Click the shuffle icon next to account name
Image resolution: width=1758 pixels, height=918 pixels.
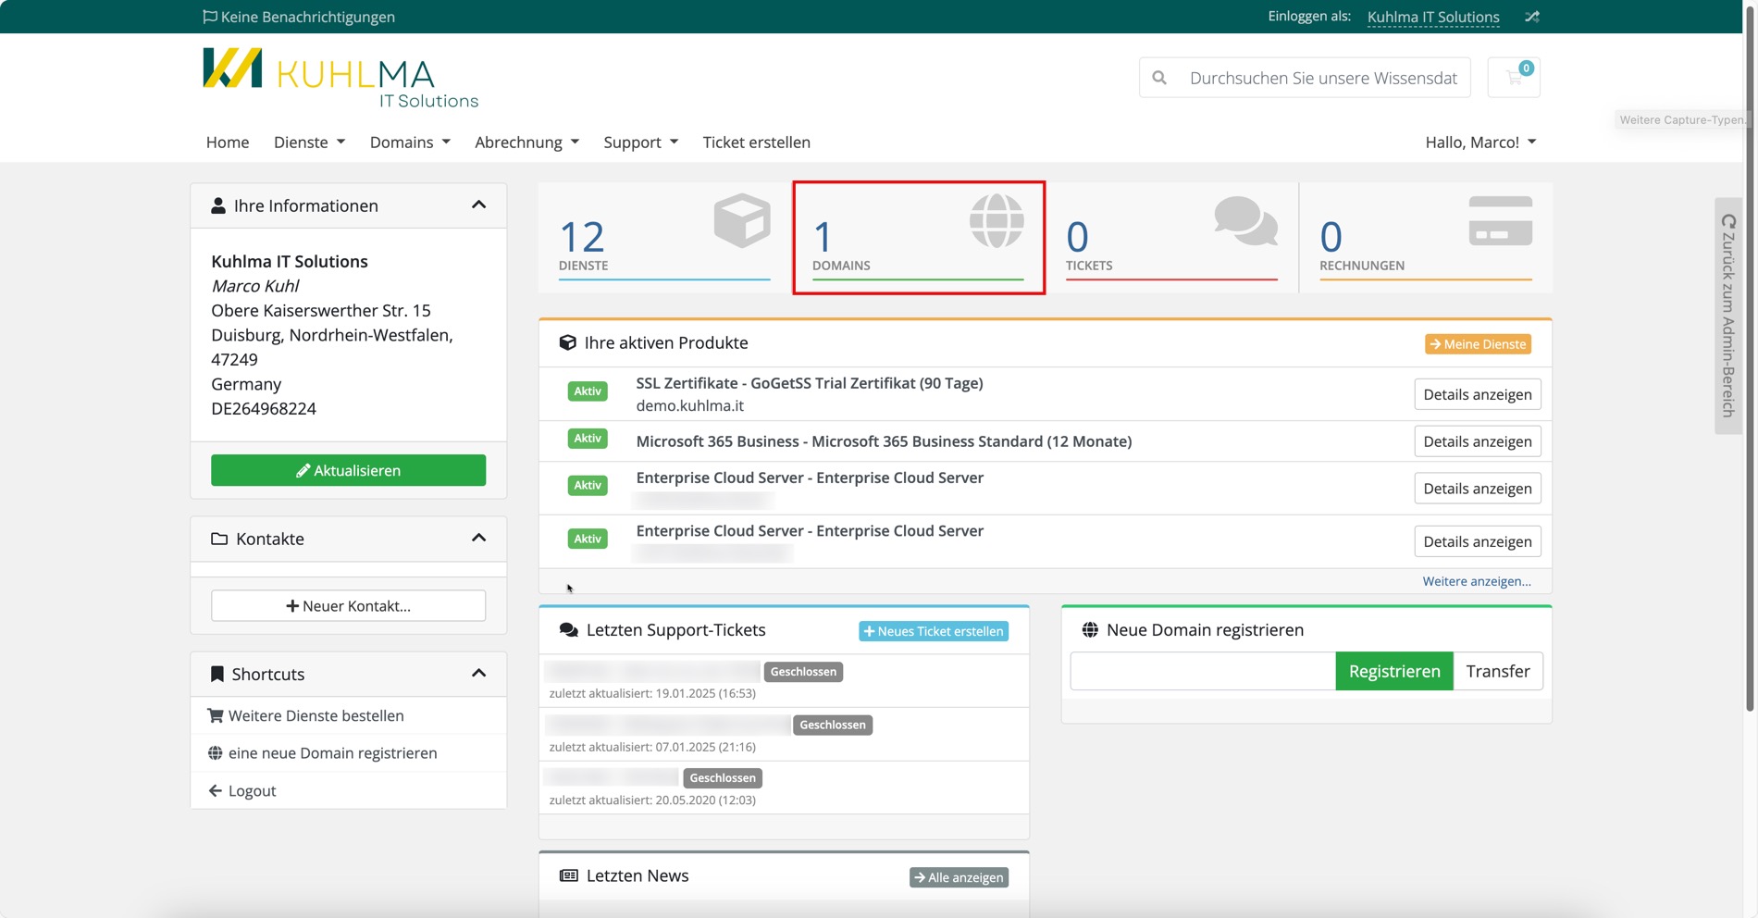[1532, 17]
